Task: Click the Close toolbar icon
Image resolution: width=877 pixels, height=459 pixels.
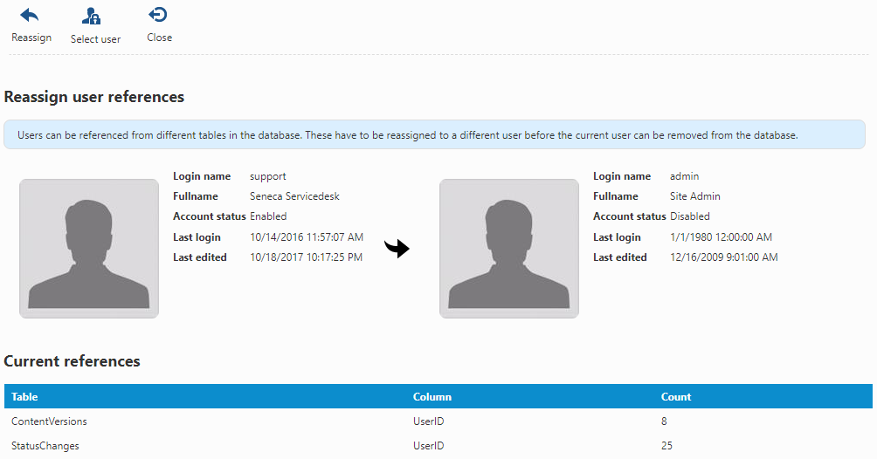Action: click(158, 15)
